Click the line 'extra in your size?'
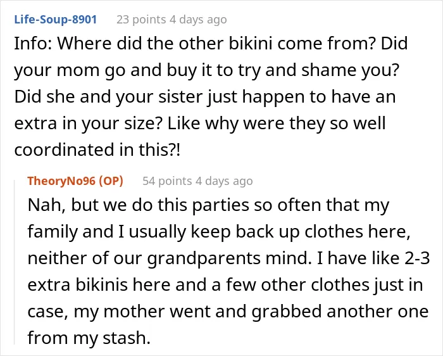This screenshot has width=443, height=356. (x=200, y=124)
